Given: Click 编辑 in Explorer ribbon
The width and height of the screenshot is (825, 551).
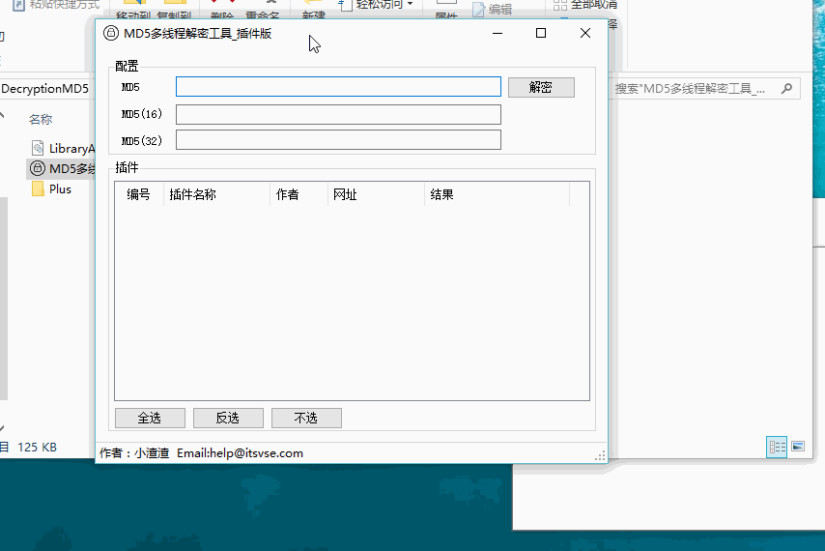Looking at the screenshot, I should coord(493,9).
